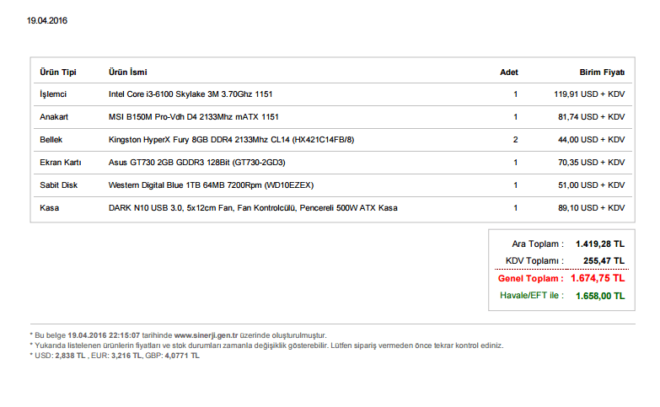This screenshot has height=407, width=660.
Task: Click quantity '1' in Kasa row
Action: (515, 208)
